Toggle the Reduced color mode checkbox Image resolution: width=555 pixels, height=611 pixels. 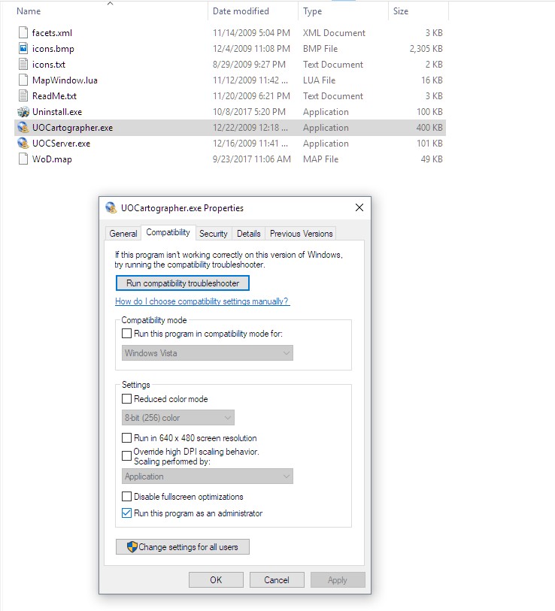point(127,399)
